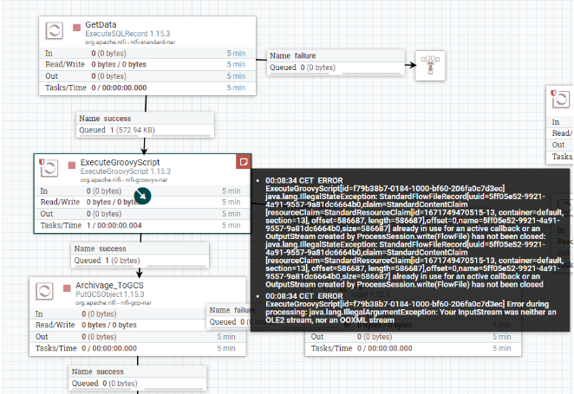Viewport: 574px width, 394px height.
Task: Select the Archivage_ToGCS processor title
Action: click(x=109, y=286)
